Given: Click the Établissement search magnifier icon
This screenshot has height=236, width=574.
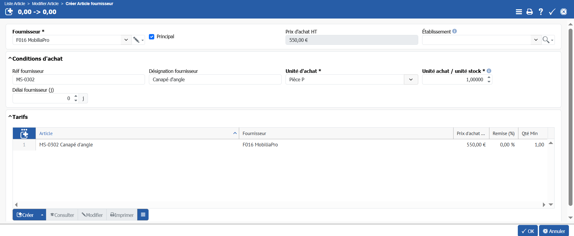Looking at the screenshot, I should 546,40.
